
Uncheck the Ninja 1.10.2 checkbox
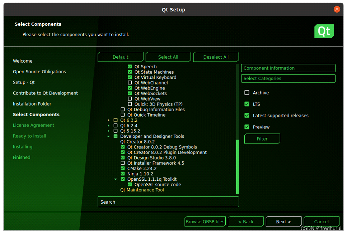click(x=123, y=174)
